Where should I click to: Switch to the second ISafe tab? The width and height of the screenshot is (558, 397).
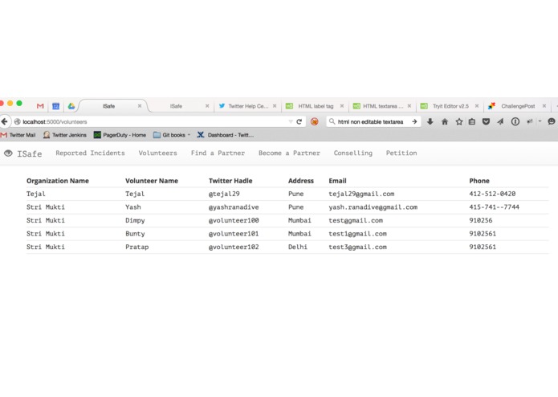tap(176, 106)
